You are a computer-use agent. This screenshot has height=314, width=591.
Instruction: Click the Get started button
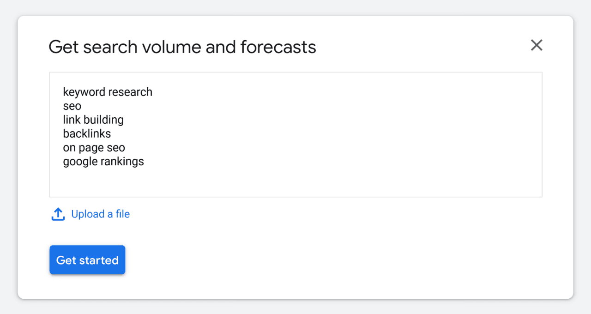click(x=87, y=260)
